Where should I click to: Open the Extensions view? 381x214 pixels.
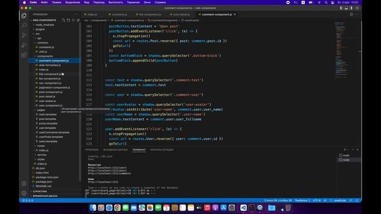24,55
